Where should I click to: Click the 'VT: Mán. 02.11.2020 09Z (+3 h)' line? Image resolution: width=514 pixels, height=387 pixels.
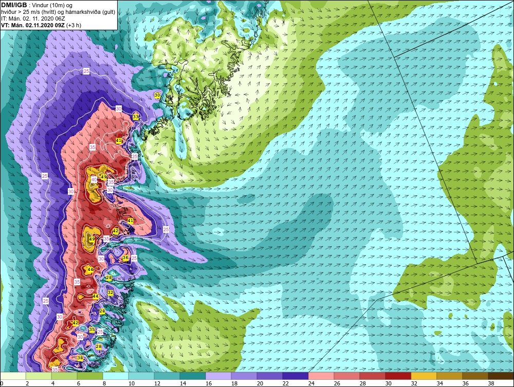click(41, 25)
